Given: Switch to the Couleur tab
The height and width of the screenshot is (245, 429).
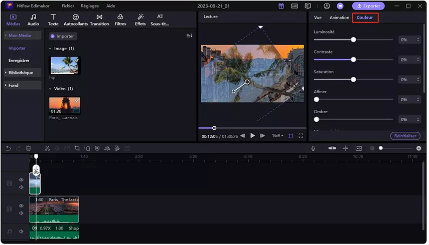Looking at the screenshot, I should click(365, 18).
